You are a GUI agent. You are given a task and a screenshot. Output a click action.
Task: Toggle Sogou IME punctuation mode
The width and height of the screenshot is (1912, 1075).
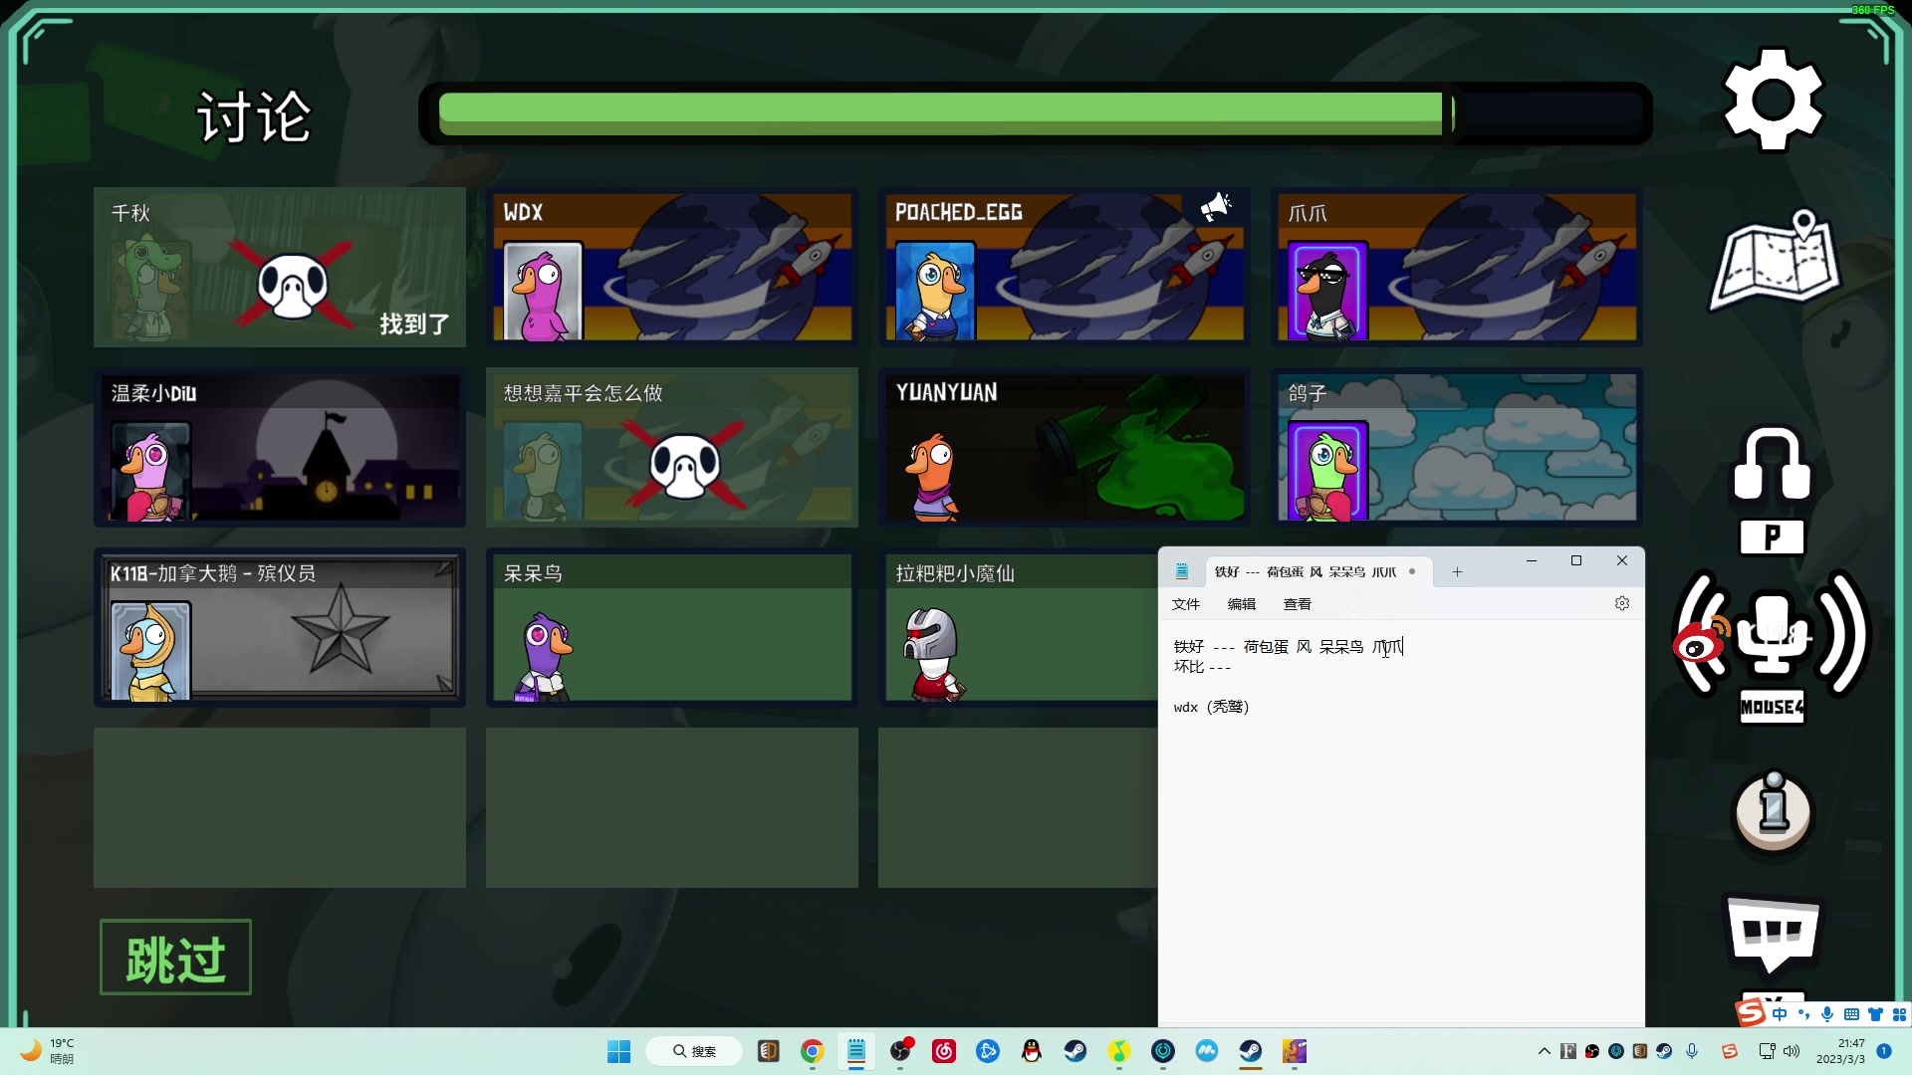click(1803, 1014)
